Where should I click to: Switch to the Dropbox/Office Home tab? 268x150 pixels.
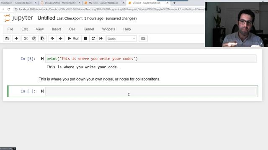pyautogui.click(x=60, y=3)
